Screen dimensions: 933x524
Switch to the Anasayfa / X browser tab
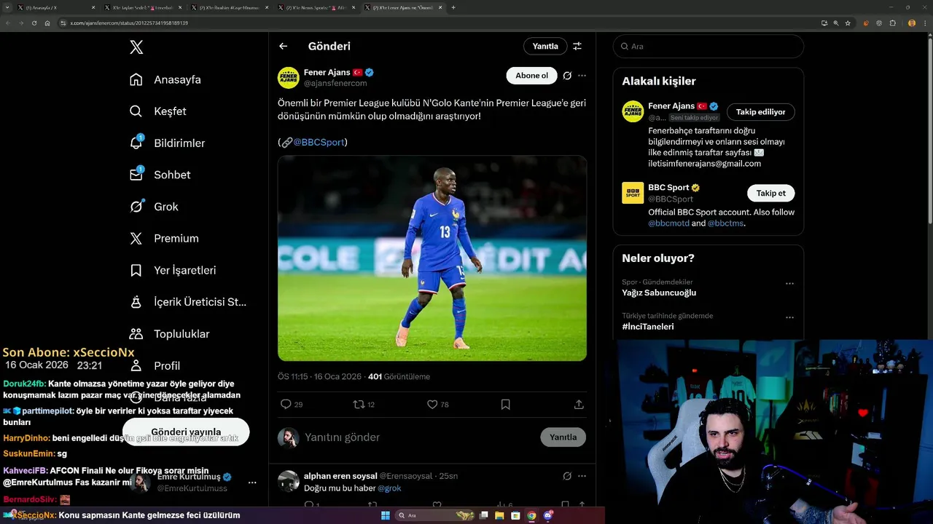pos(56,7)
